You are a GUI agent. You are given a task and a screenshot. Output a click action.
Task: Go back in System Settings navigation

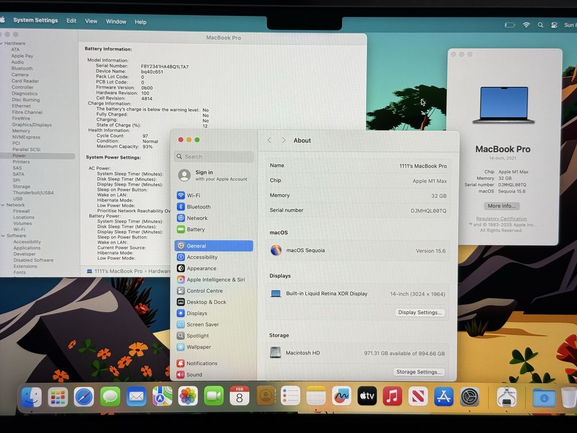tap(270, 140)
